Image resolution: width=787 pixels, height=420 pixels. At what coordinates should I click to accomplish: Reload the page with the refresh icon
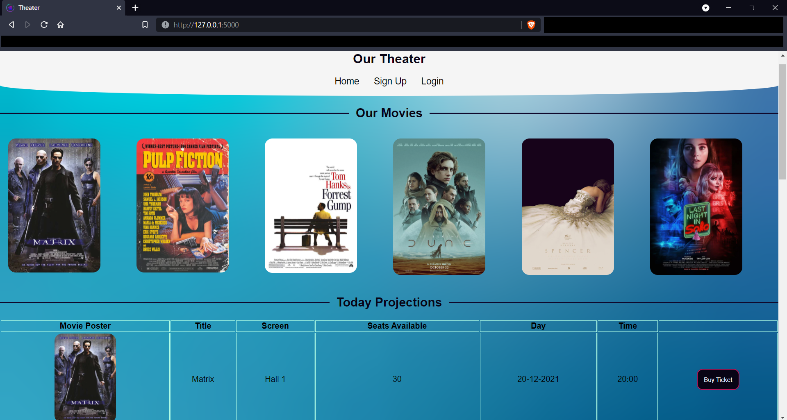point(44,25)
